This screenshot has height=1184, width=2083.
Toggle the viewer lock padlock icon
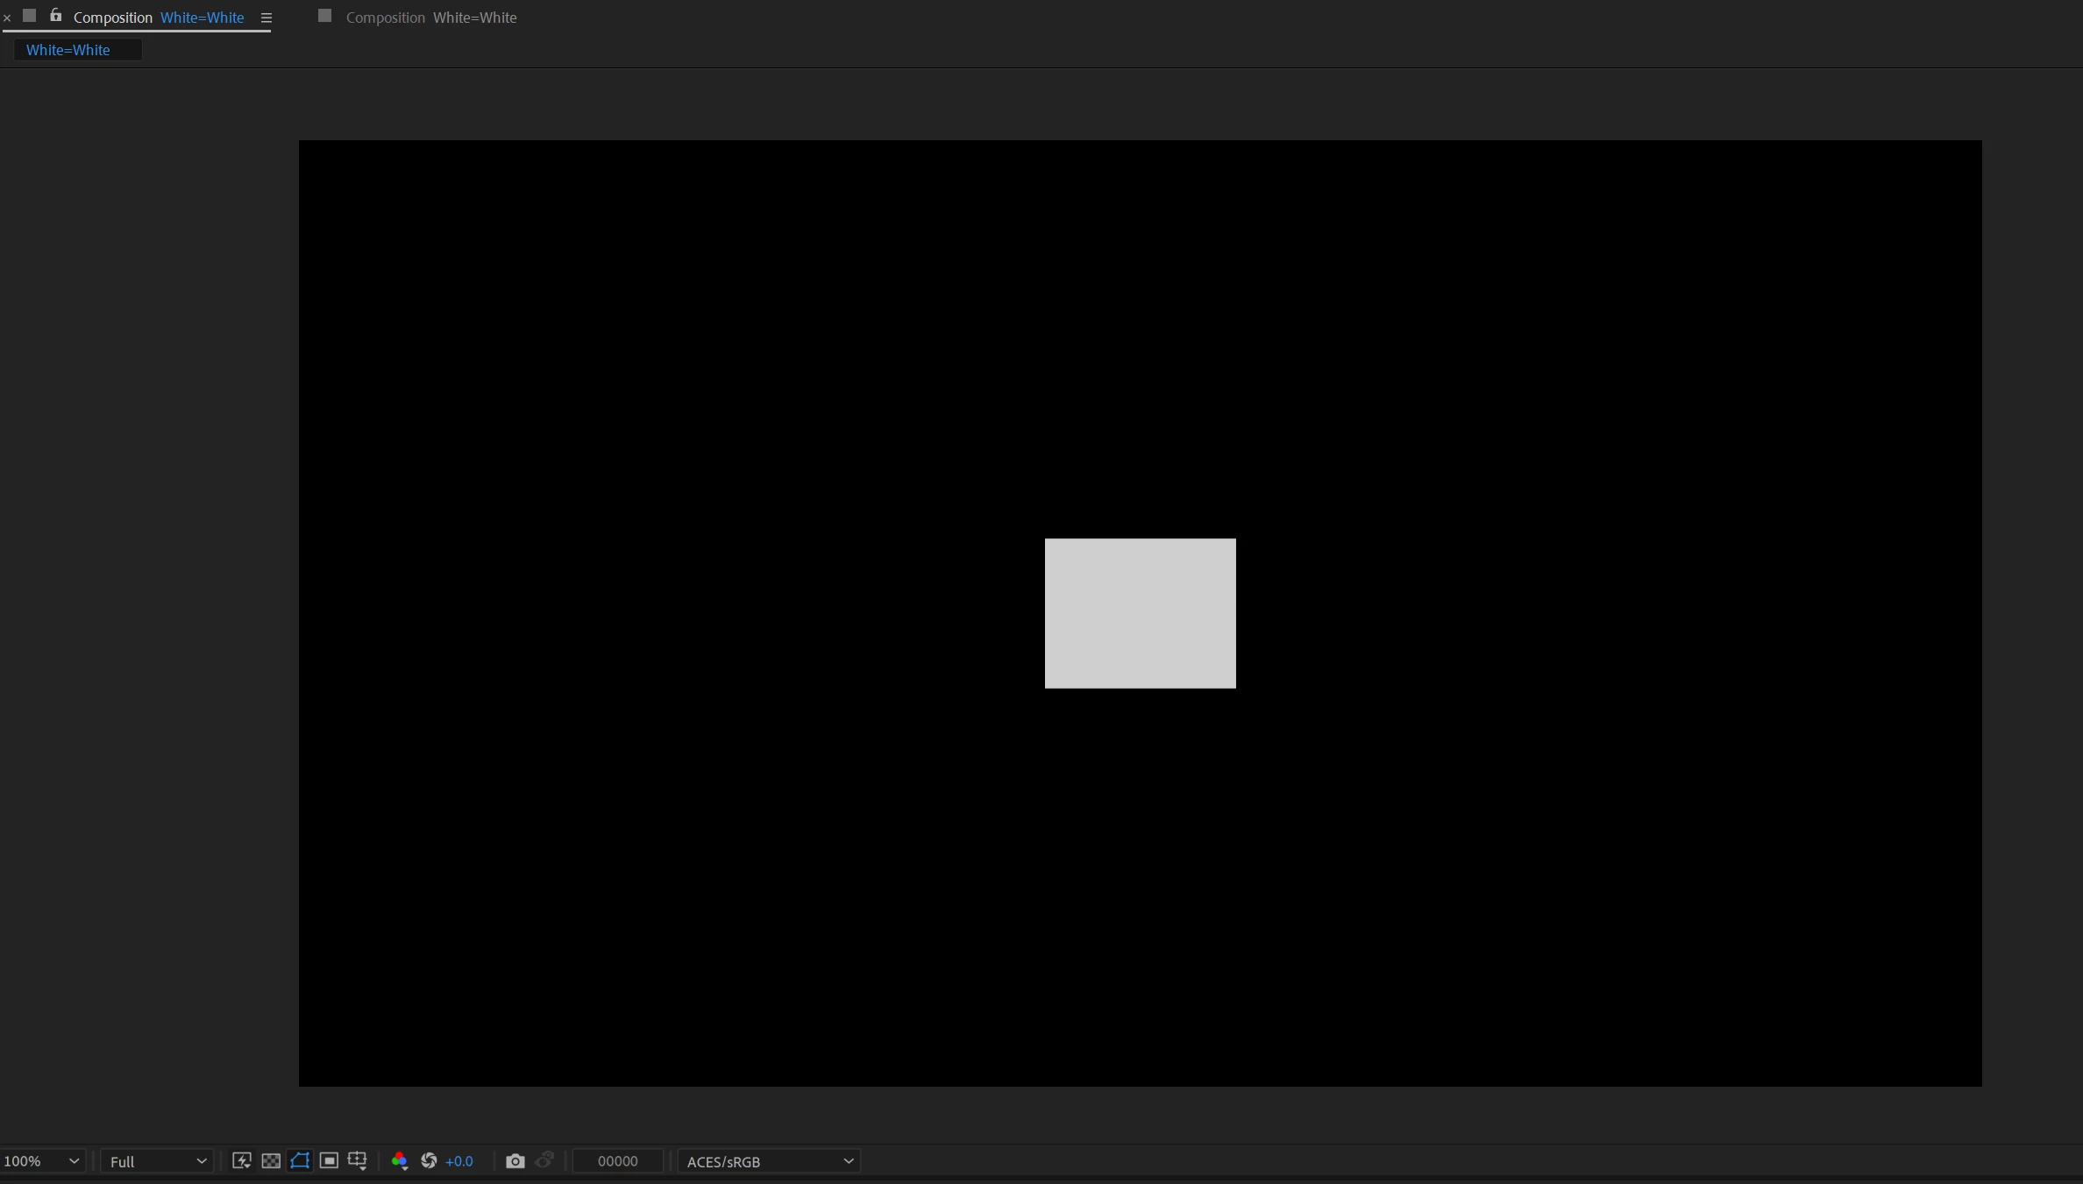click(56, 16)
